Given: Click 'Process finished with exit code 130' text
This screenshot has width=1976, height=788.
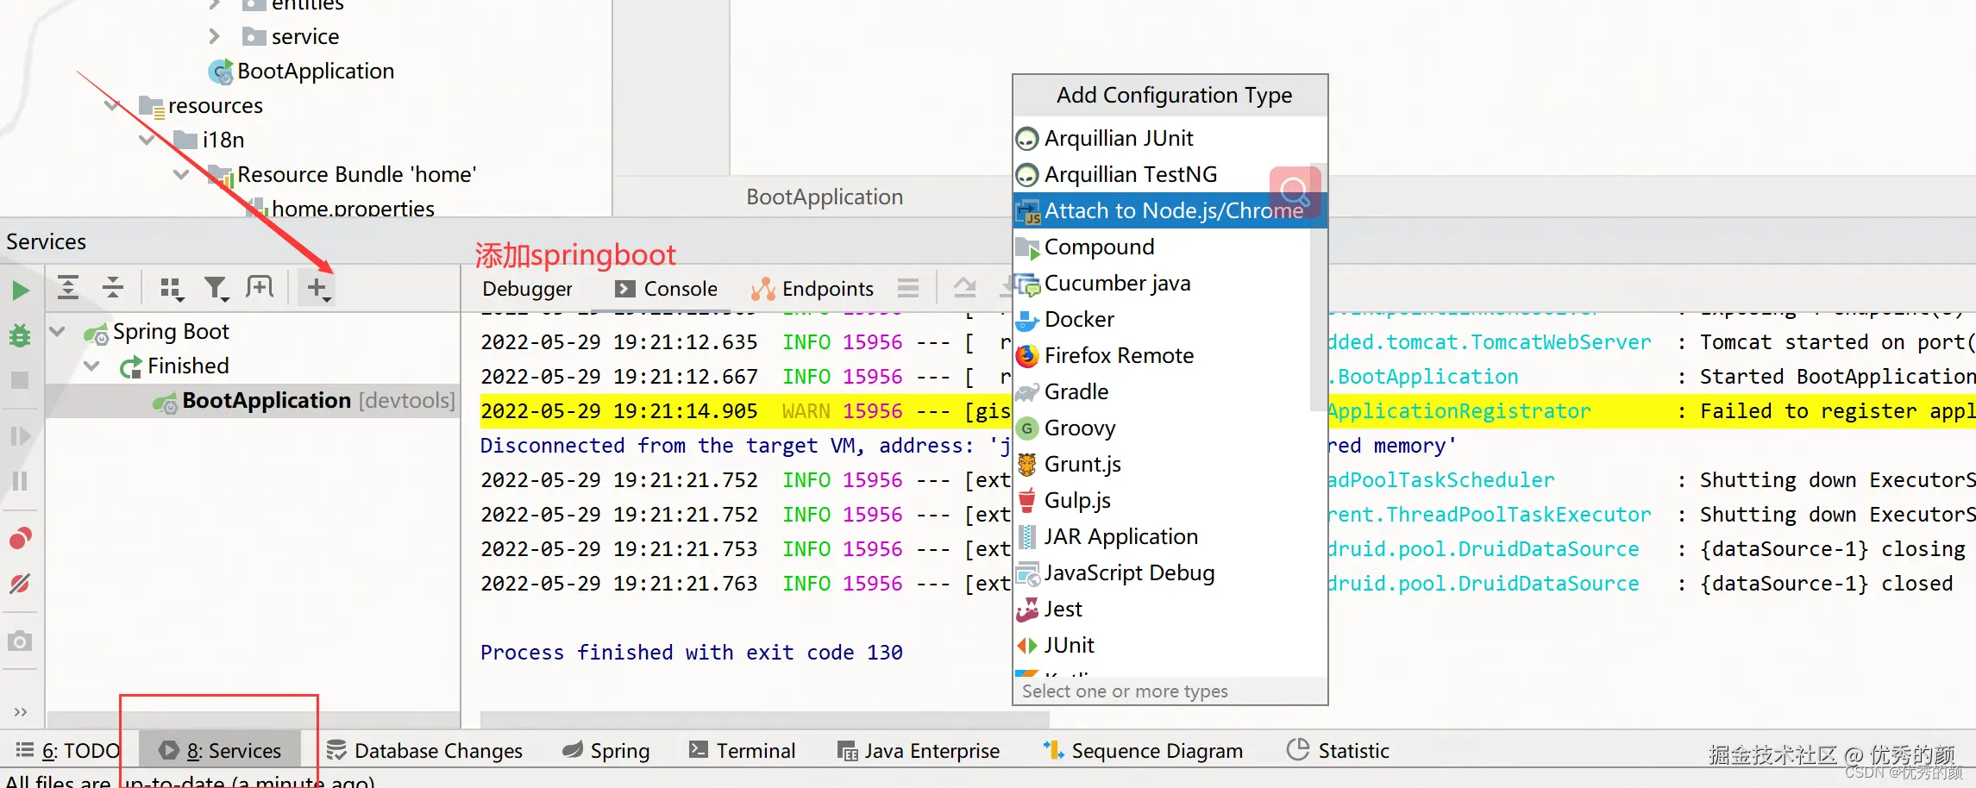Looking at the screenshot, I should coord(692,653).
